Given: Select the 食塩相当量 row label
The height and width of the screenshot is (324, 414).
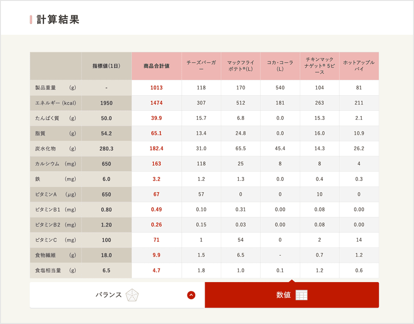Looking at the screenshot, I should pos(55,270).
